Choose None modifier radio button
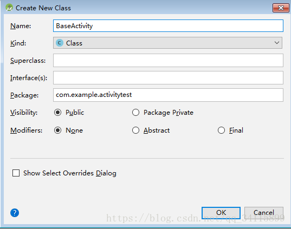Viewport: 291px width, 229px height. [58, 130]
